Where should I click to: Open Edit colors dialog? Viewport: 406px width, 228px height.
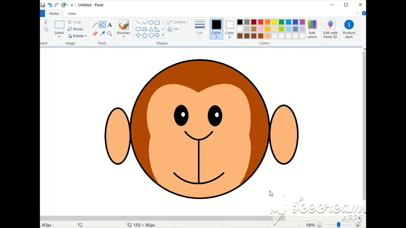click(x=312, y=29)
